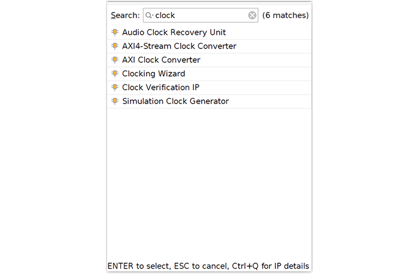419x274 pixels.
Task: Click the AXI Clock Converter IP icon
Action: tap(115, 60)
